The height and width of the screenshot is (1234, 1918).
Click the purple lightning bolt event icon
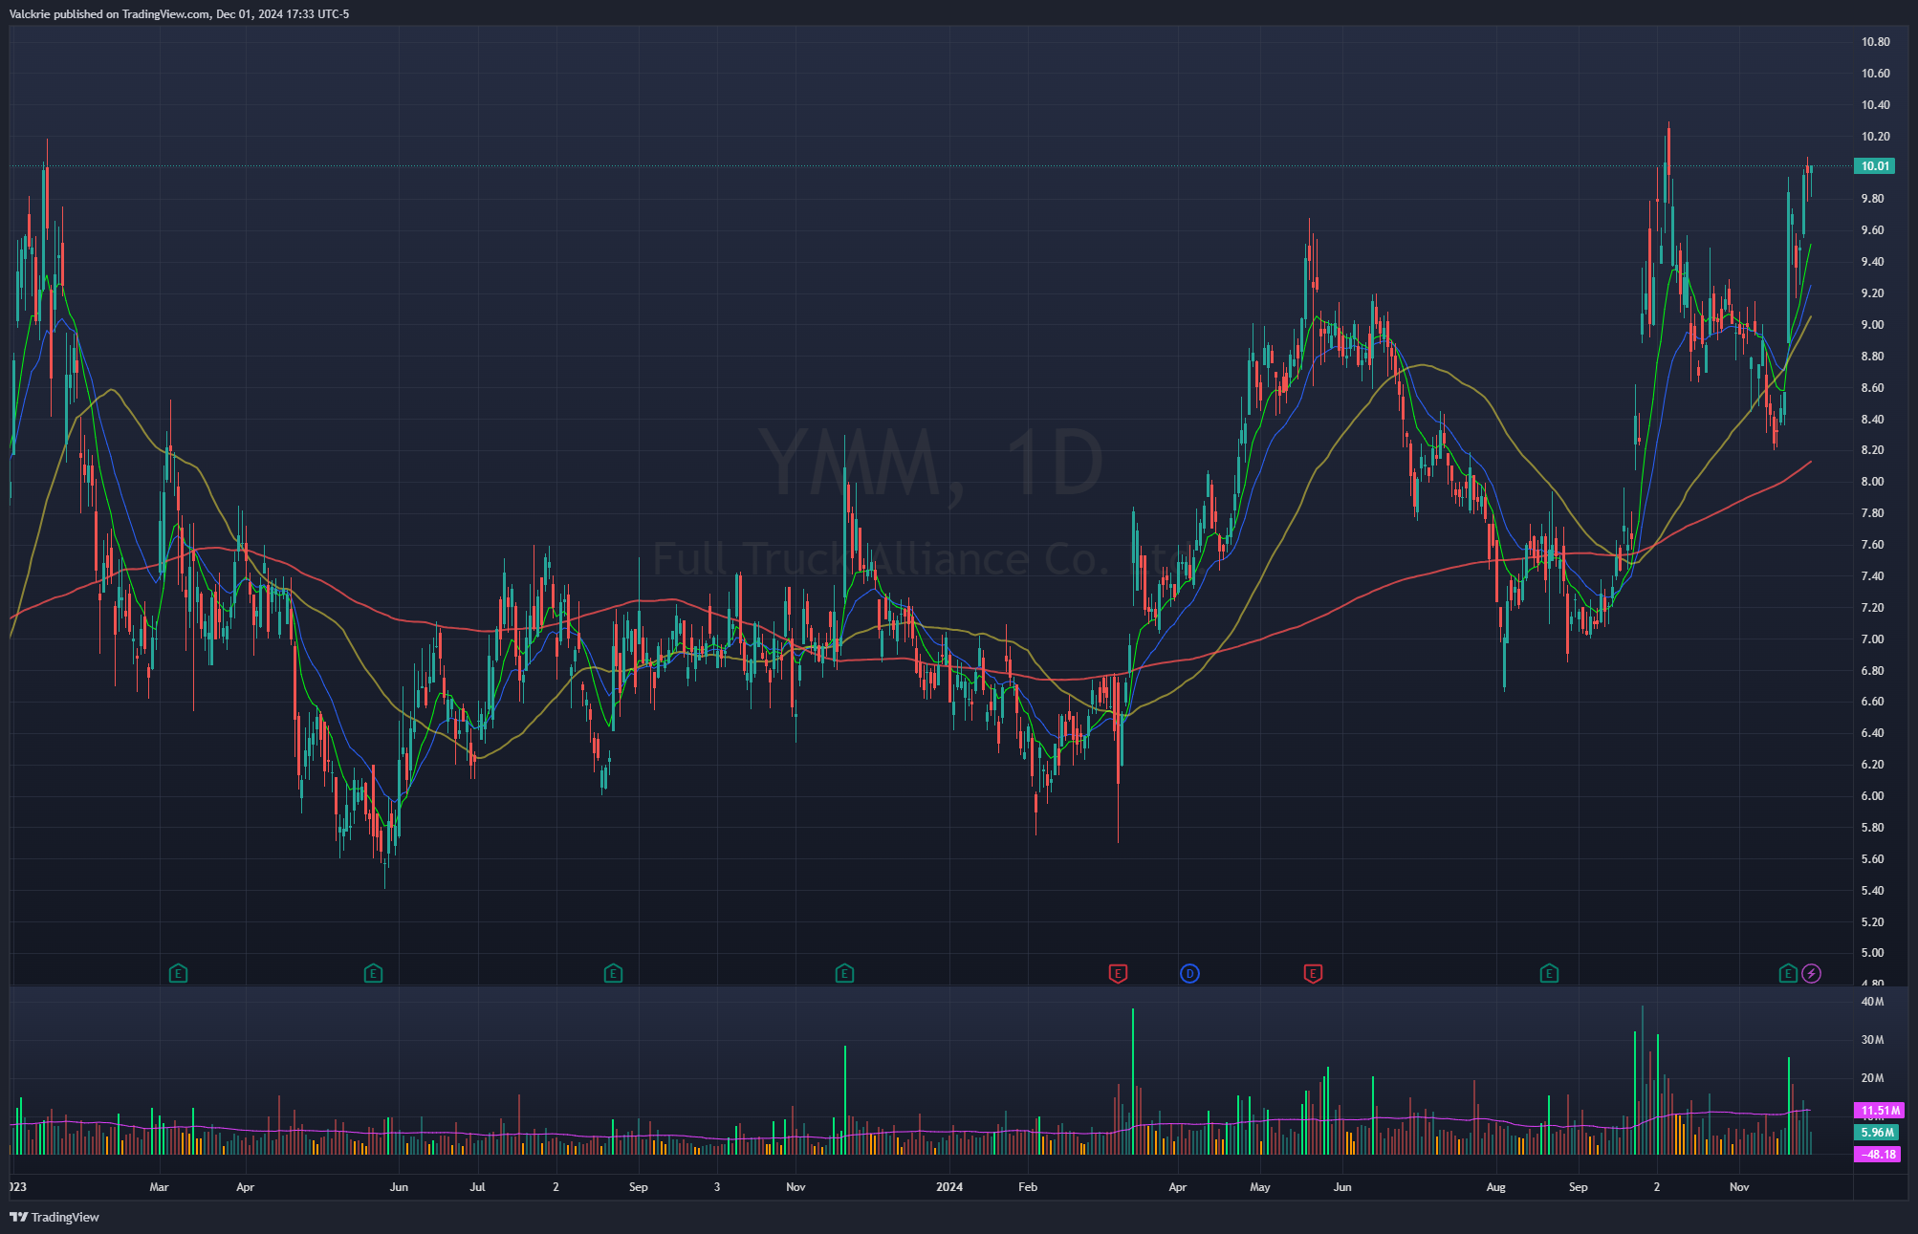tap(1811, 974)
